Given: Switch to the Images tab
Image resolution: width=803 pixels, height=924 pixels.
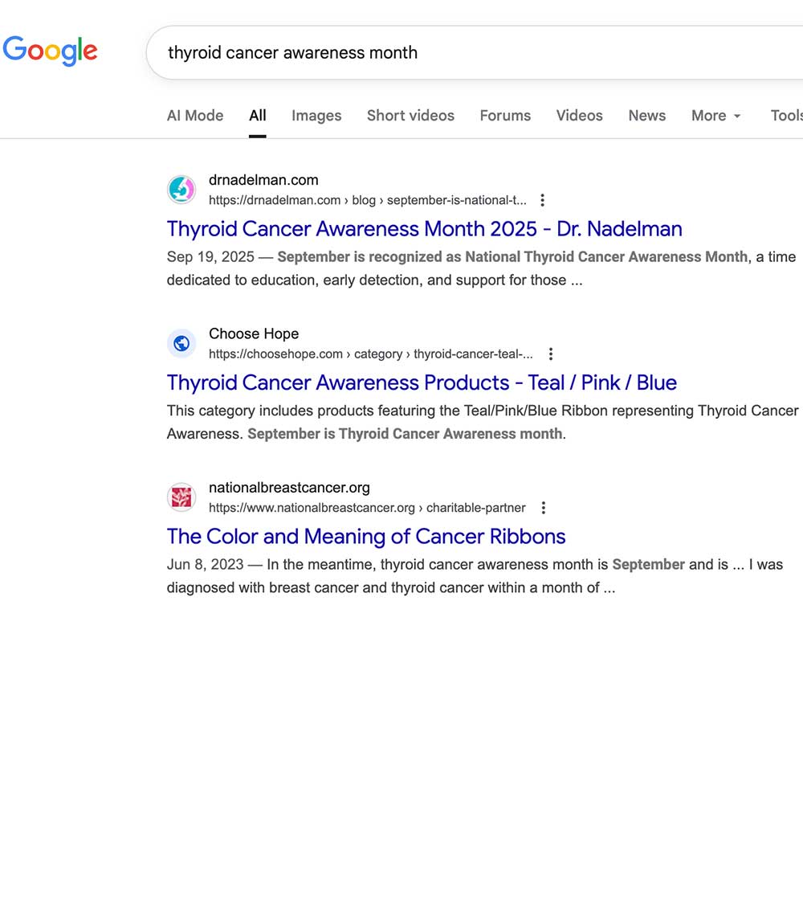Looking at the screenshot, I should click(x=316, y=116).
